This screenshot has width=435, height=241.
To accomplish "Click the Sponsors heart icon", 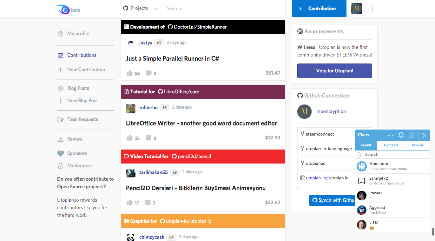I will point(61,153).
